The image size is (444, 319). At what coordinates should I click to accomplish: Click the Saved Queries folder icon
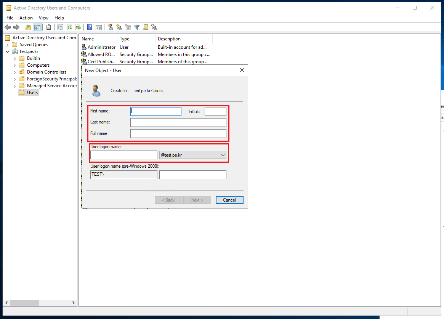click(x=14, y=45)
